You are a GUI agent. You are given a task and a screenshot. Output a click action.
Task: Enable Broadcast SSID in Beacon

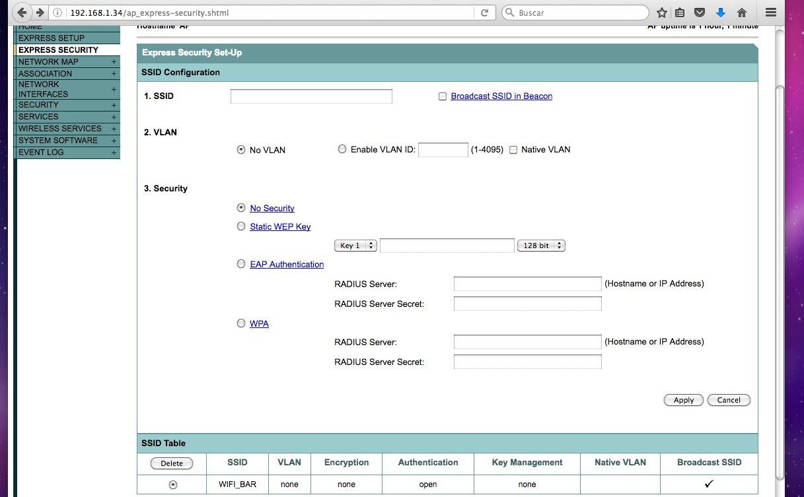[442, 96]
